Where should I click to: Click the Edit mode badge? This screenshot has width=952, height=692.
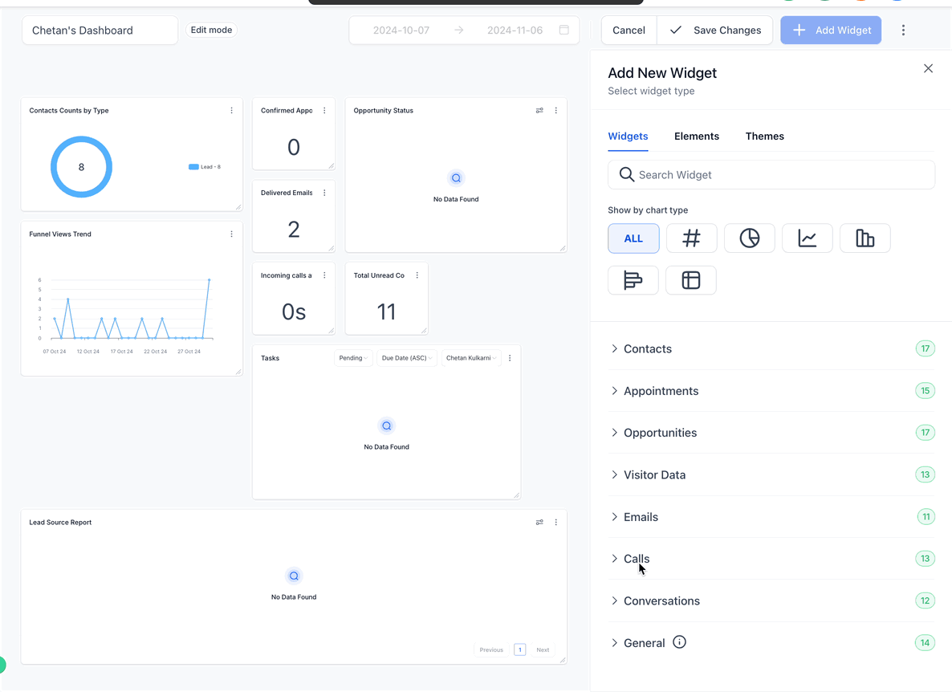coord(211,30)
